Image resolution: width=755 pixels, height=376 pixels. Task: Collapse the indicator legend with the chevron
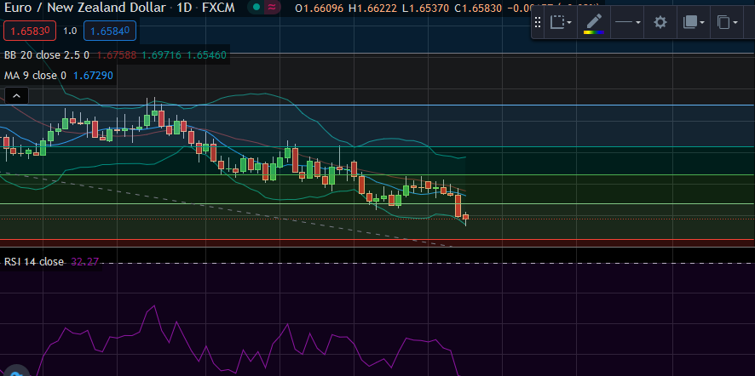[x=15, y=97]
